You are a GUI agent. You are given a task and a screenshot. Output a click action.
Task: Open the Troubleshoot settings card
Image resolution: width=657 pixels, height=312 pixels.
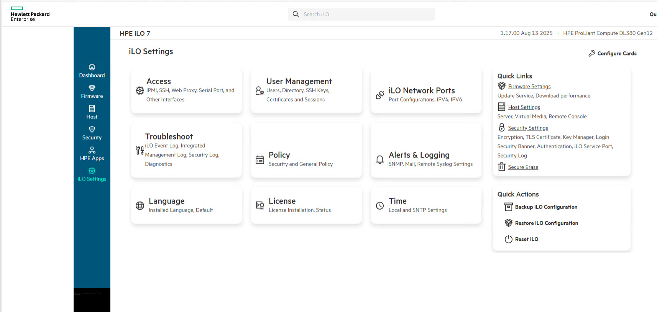pyautogui.click(x=186, y=150)
